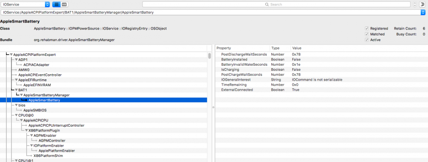Select the AMW0 tree entry
Screen dimensions: 428x162
[x=24, y=70]
